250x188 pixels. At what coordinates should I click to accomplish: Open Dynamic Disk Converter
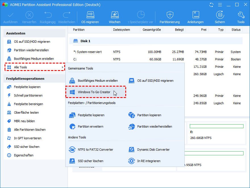pos(153,150)
